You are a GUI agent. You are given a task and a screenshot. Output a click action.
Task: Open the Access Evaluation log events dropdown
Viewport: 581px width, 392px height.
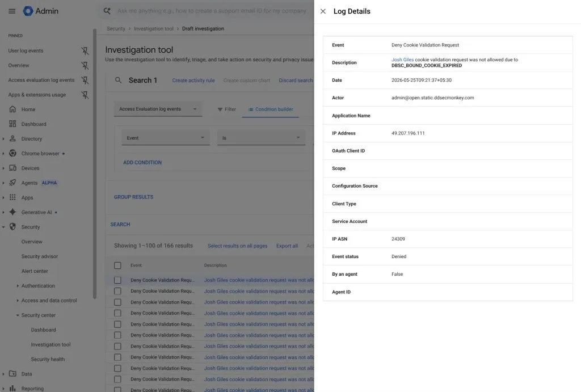pyautogui.click(x=158, y=109)
